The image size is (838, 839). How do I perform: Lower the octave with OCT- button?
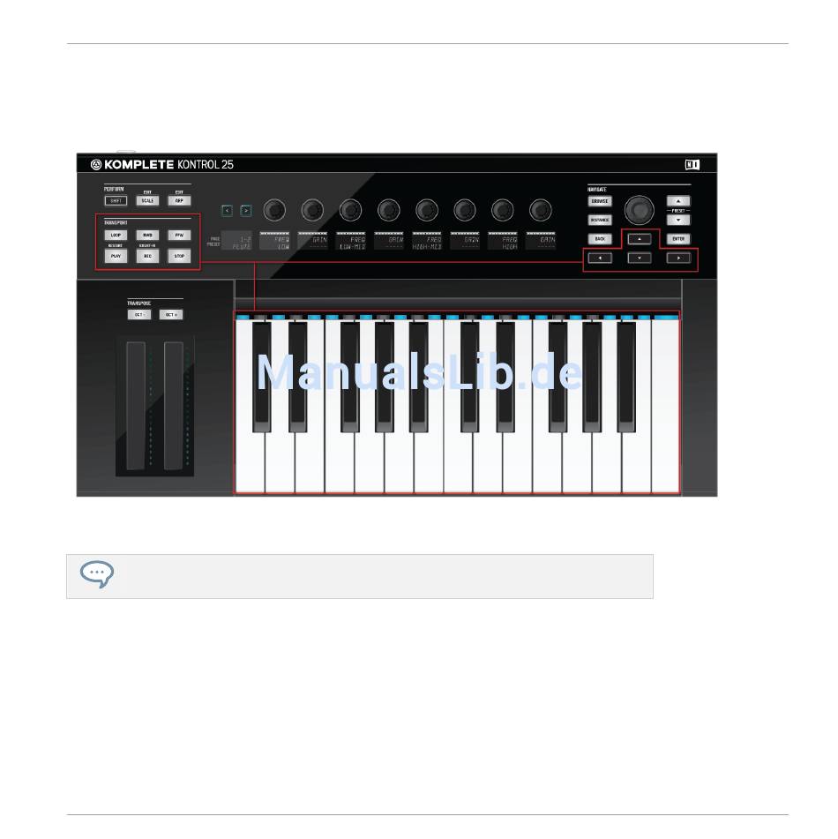(139, 315)
